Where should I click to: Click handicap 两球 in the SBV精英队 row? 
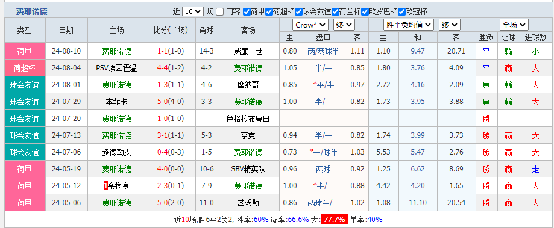click(323, 169)
